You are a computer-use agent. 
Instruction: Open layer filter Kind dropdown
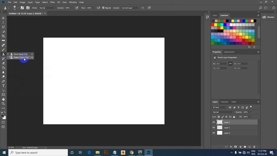[220, 107]
